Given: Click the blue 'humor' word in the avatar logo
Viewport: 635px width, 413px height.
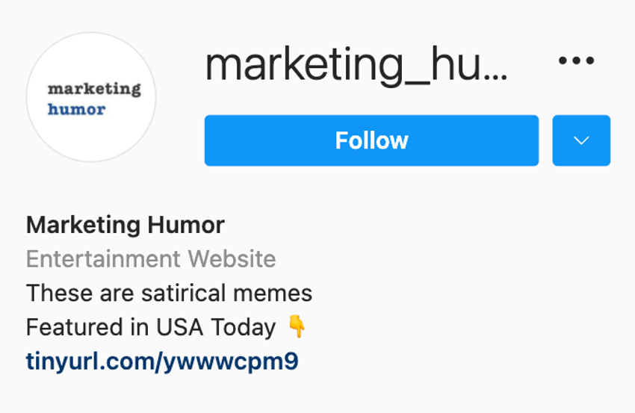Looking at the screenshot, I should tap(76, 109).
